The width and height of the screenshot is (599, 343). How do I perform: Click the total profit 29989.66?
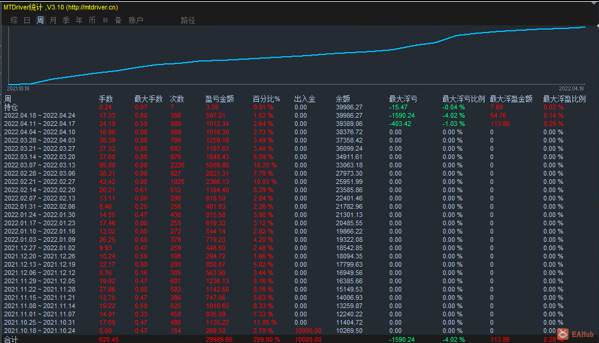219,339
